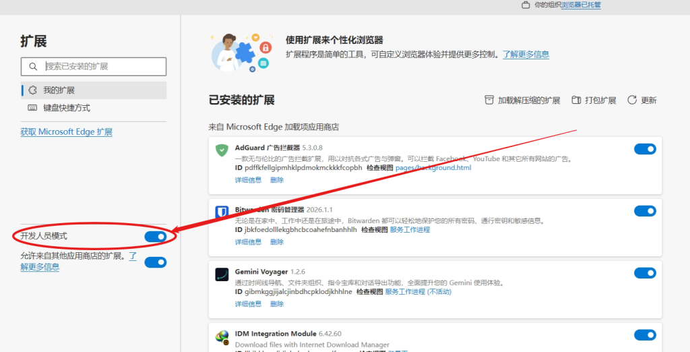Screen dimensions: 690x352
Task: Click the 搜索已安装的扩展 search field
Action: [x=101, y=67]
